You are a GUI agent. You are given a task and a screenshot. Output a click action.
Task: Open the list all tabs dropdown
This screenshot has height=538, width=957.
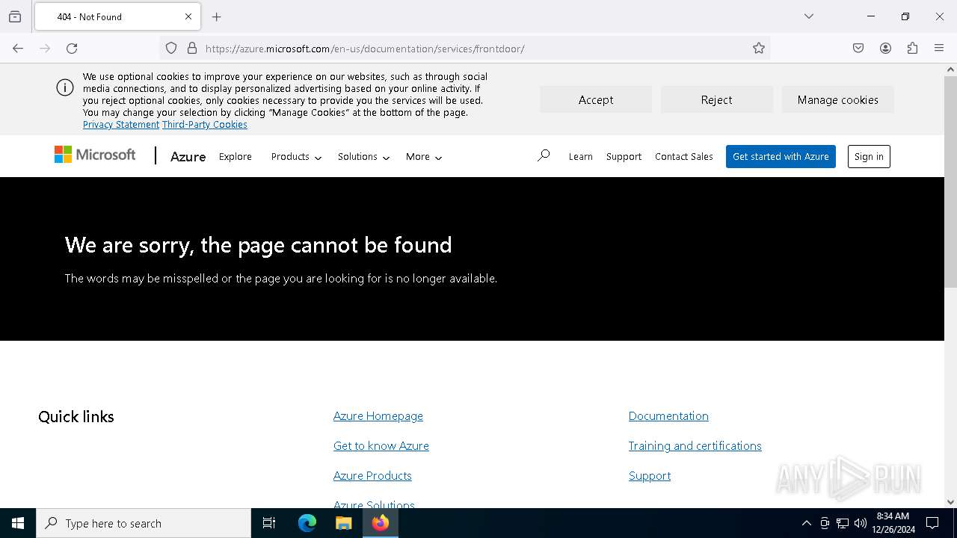(x=809, y=16)
